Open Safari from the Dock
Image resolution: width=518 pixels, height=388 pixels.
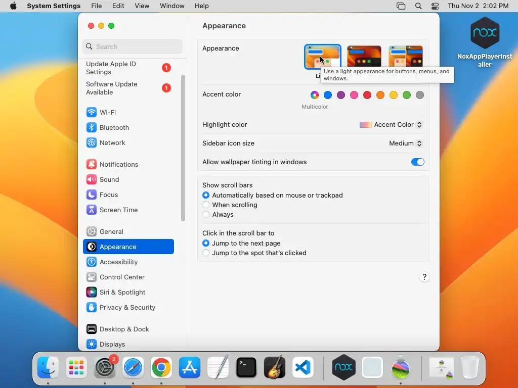coord(133,367)
